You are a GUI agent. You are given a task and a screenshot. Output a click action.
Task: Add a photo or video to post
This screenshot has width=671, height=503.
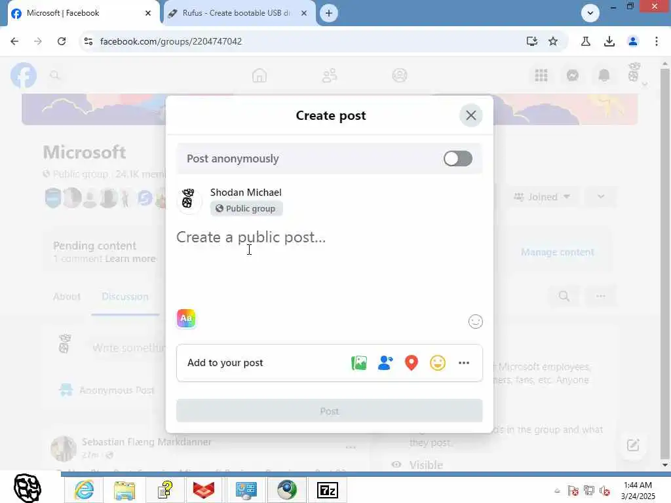point(359,363)
